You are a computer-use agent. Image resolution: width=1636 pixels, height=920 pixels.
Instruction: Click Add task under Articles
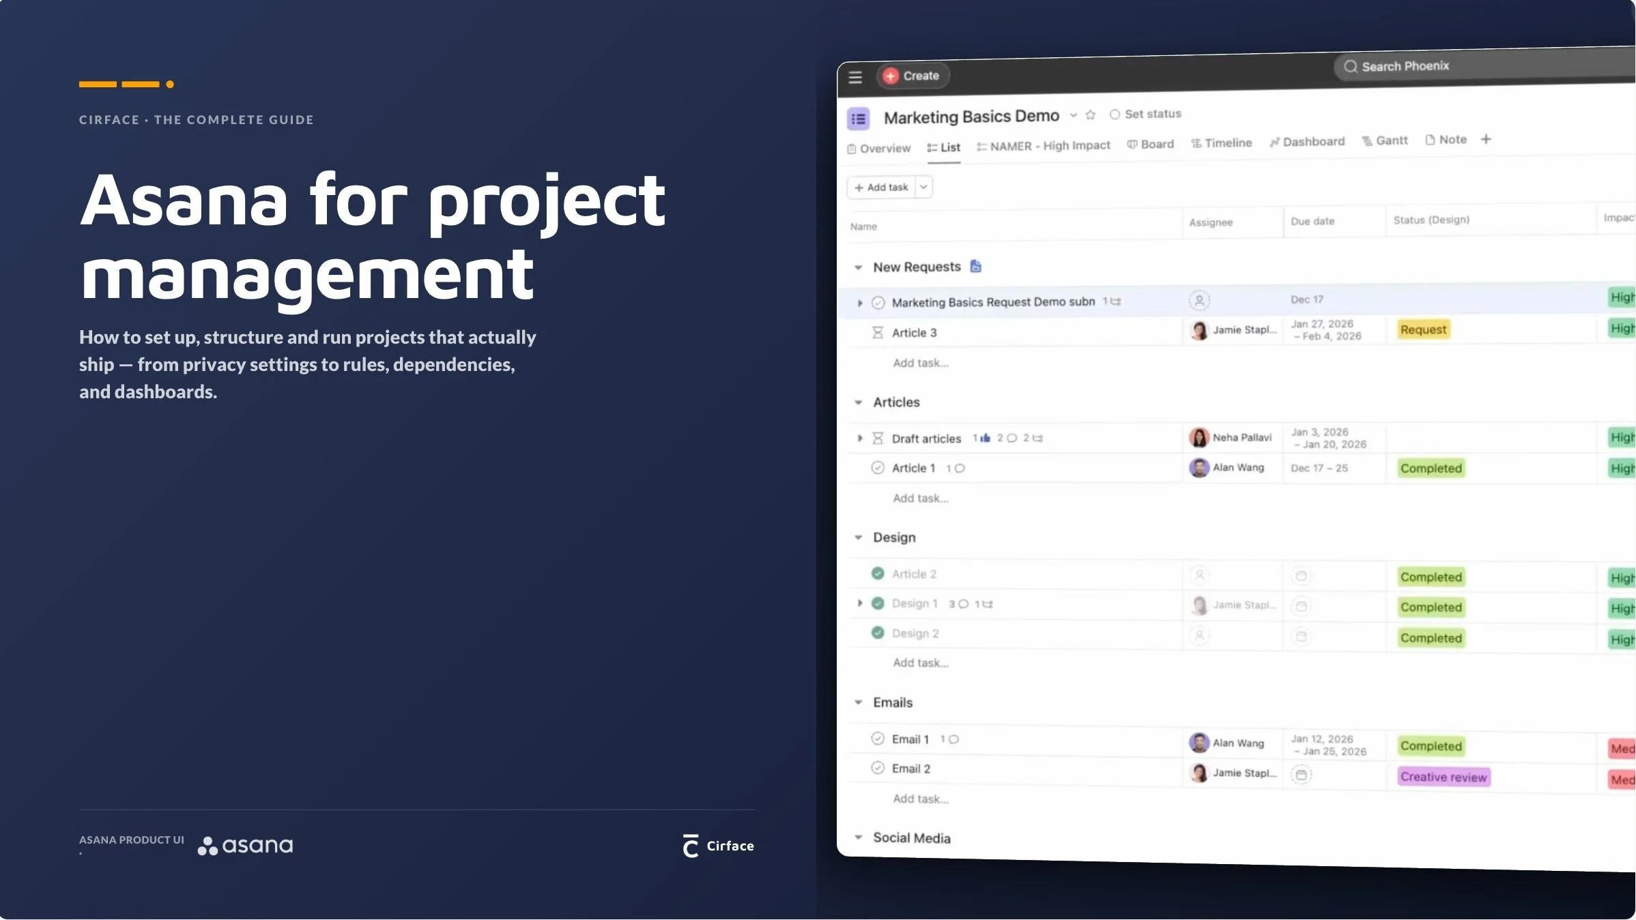point(921,499)
